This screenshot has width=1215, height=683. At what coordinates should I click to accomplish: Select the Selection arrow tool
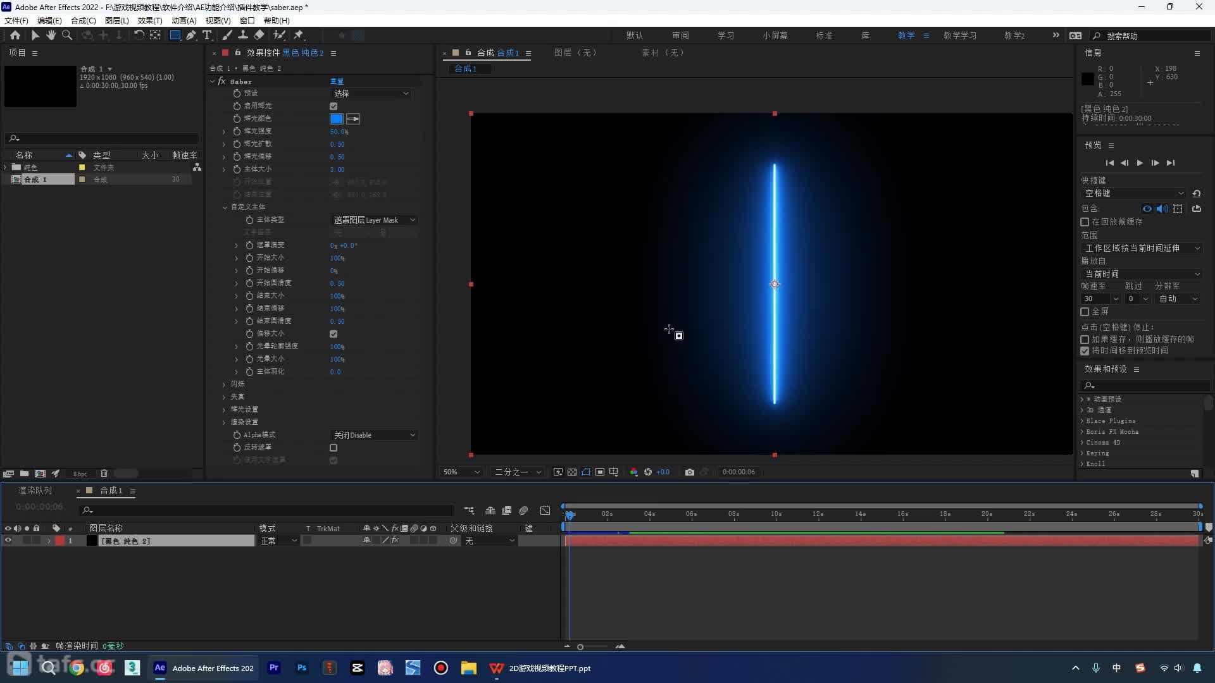pos(35,35)
